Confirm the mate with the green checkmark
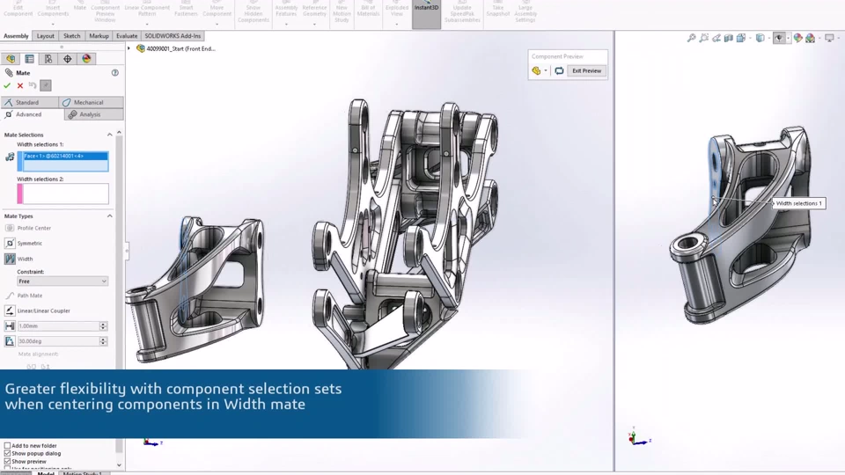The height and width of the screenshot is (475, 845). [x=7, y=85]
